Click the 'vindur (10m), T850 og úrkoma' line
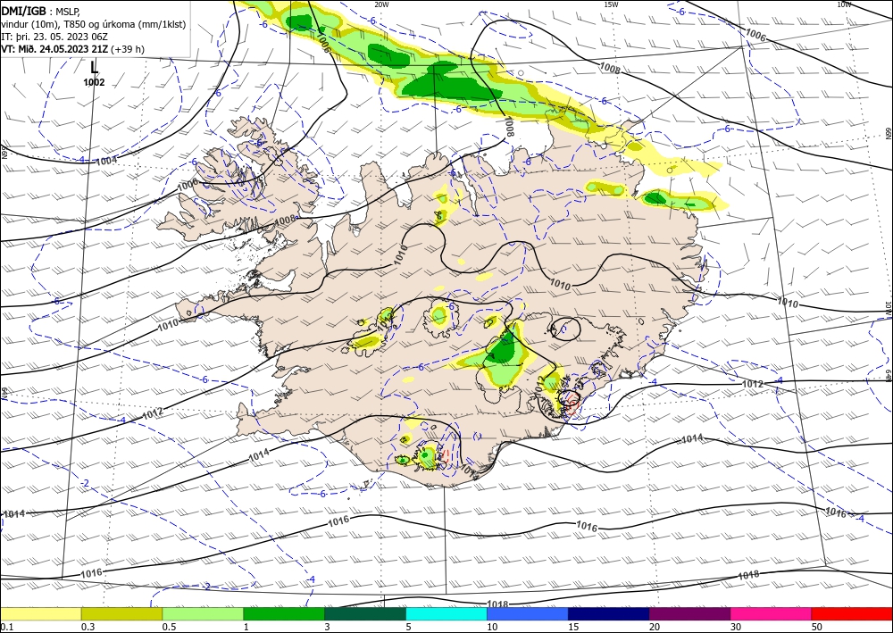 tap(93, 24)
